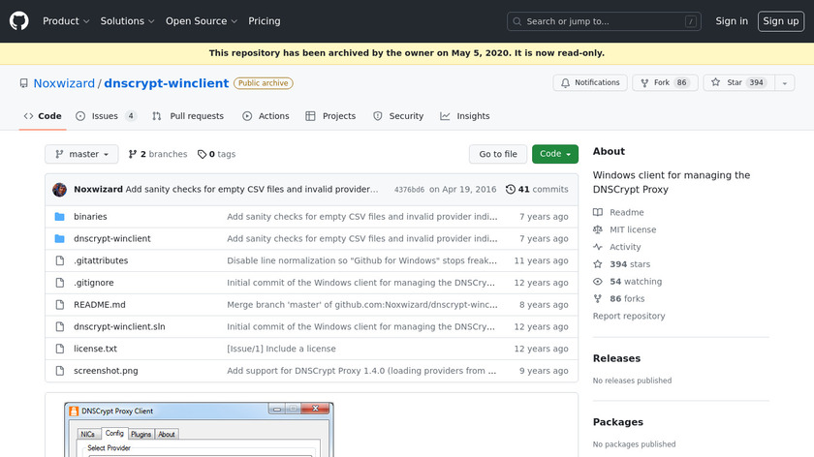
Task: Expand the Solutions menu
Action: coord(128,21)
